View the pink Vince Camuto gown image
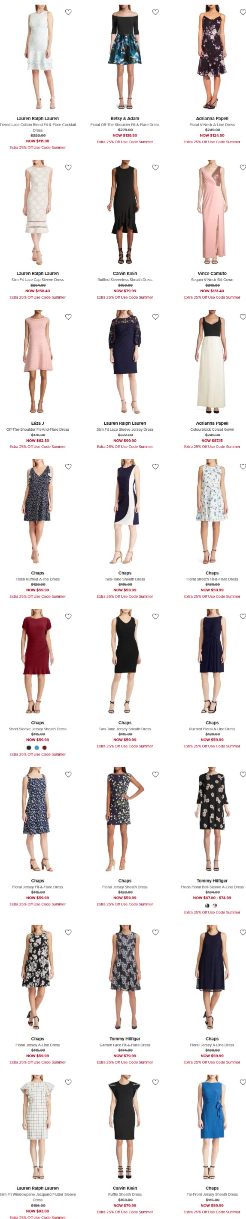The width and height of the screenshot is (246, 1219). (x=212, y=213)
